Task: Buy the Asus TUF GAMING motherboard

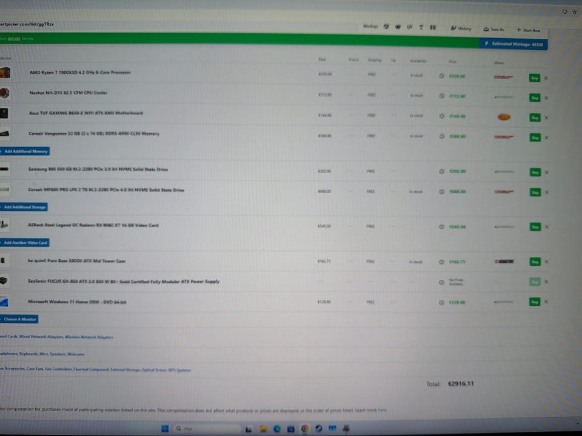Action: (535, 117)
